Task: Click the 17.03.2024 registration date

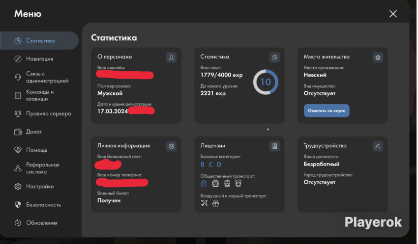Action: point(113,111)
